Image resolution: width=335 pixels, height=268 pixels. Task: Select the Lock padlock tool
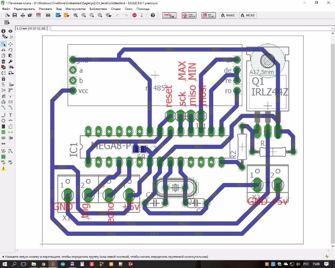[3, 79]
